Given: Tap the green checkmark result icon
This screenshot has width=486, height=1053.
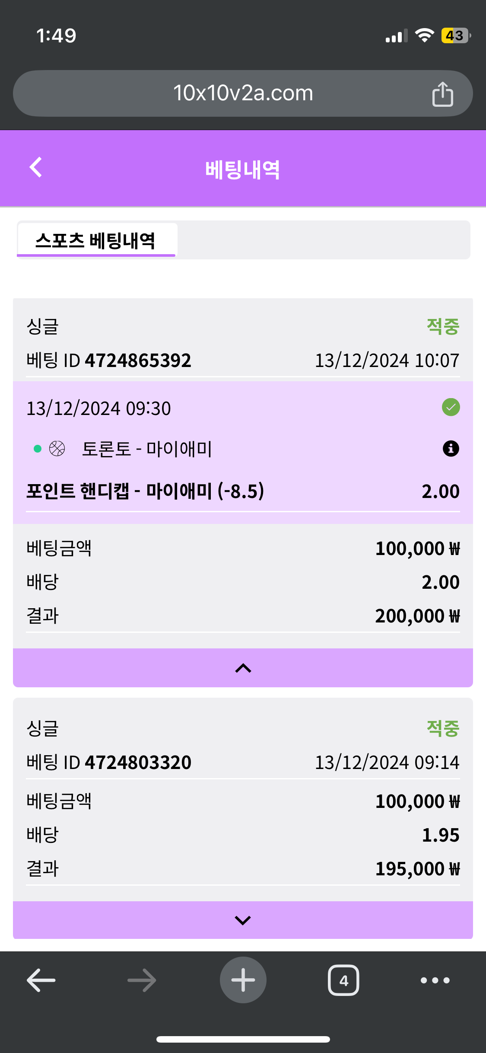Looking at the screenshot, I should coord(451,407).
